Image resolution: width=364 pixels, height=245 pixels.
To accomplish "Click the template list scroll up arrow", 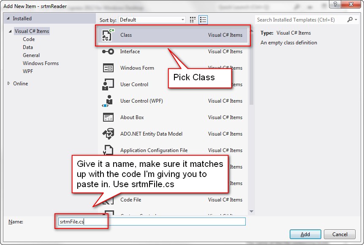I will click(x=251, y=31).
